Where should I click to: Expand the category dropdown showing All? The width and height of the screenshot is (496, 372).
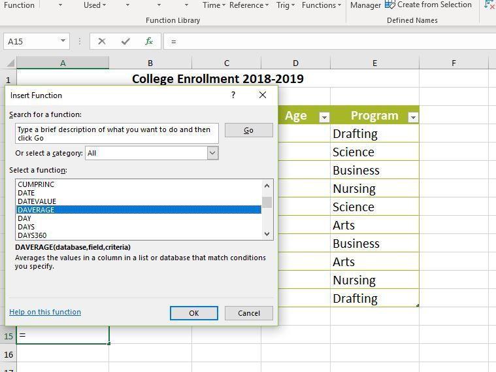pyautogui.click(x=212, y=153)
